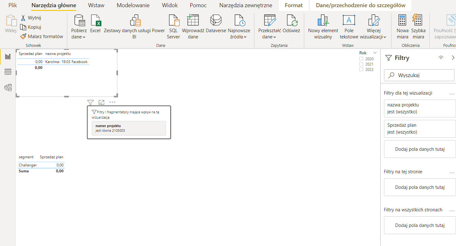Open Przekształć dane query editor
The image size is (456, 246).
point(269,27)
